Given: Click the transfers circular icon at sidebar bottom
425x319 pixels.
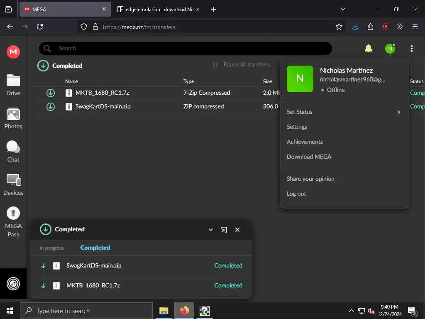Looking at the screenshot, I should (x=13, y=284).
